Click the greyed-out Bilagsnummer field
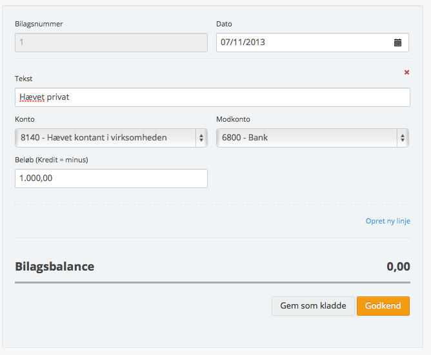This screenshot has height=355, width=431. click(111, 43)
